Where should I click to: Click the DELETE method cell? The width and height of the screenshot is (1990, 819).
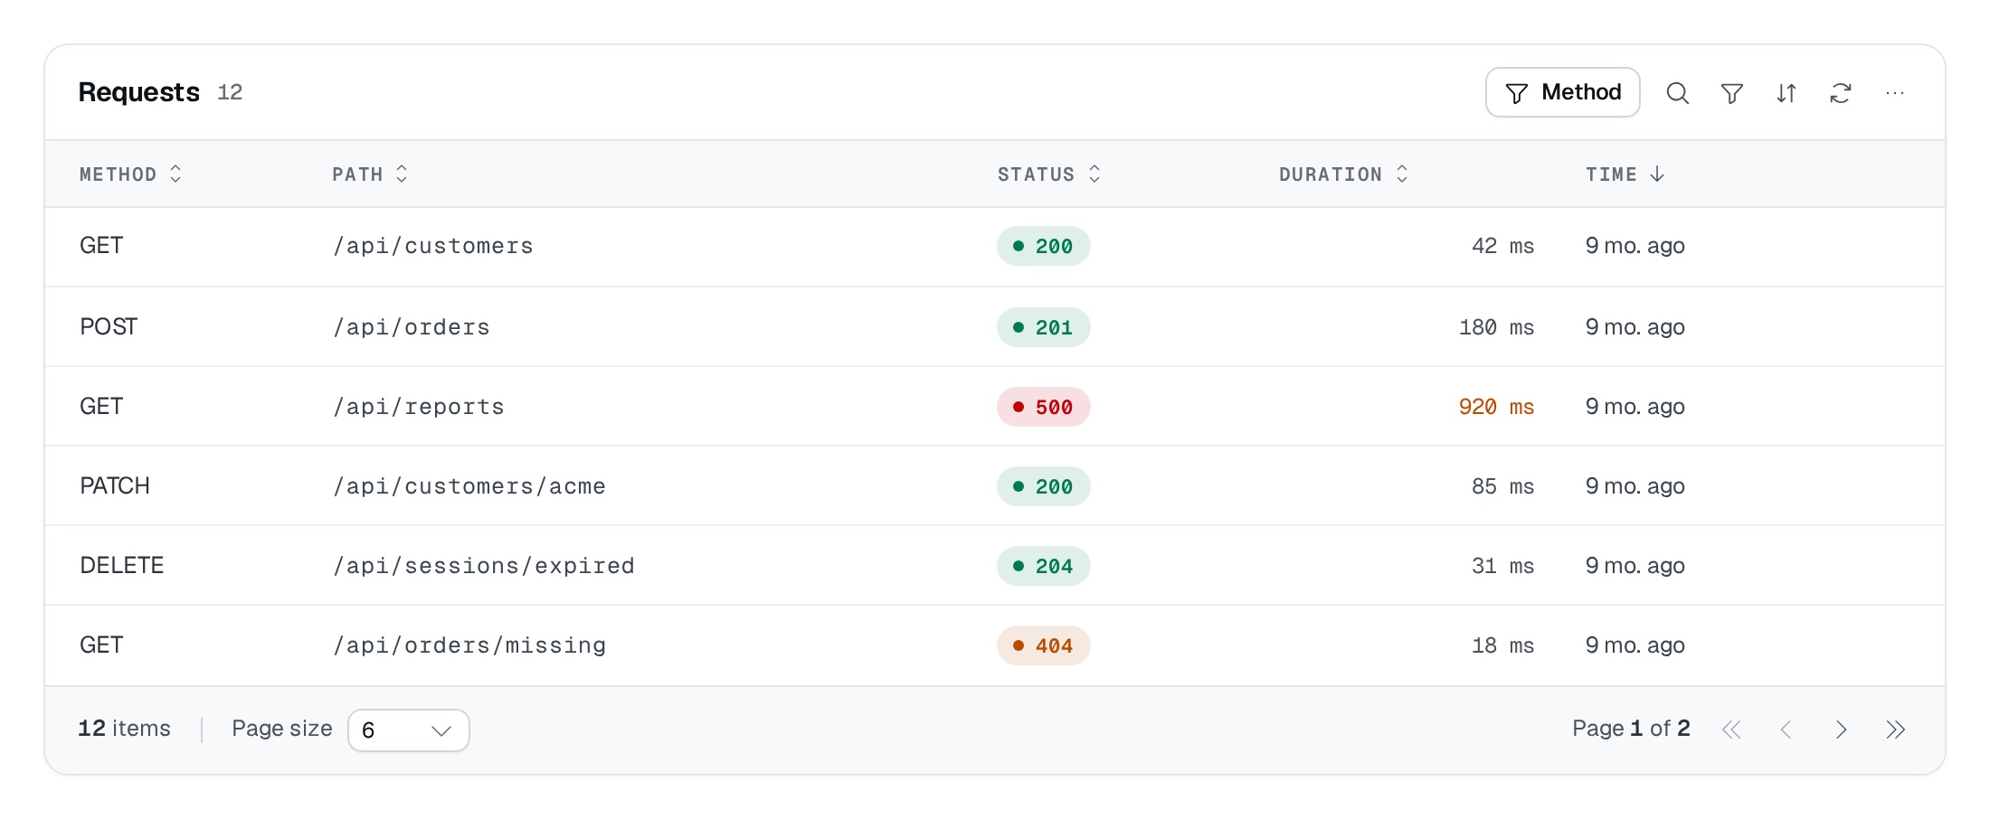tap(122, 565)
